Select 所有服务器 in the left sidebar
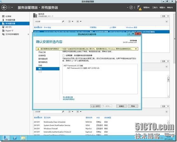 pyautogui.click(x=15, y=24)
